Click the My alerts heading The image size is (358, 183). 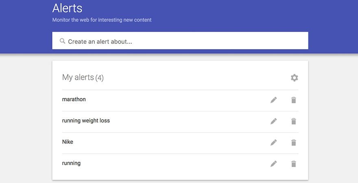pyautogui.click(x=78, y=77)
